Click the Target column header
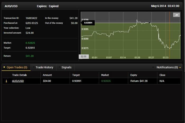The height and width of the screenshot is (123, 185). click(x=76, y=75)
